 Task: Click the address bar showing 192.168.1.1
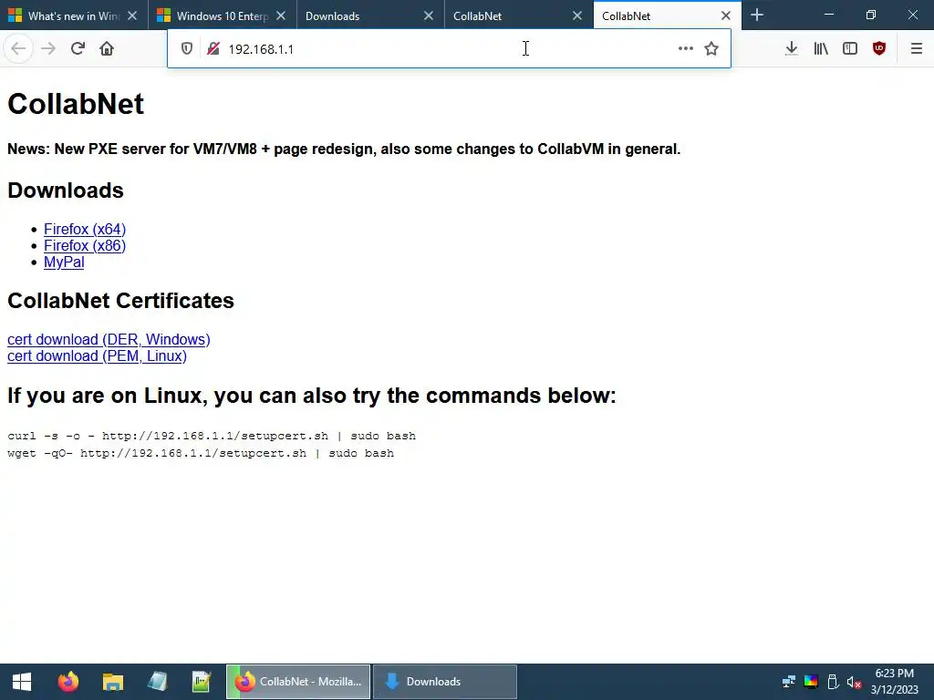(x=449, y=49)
